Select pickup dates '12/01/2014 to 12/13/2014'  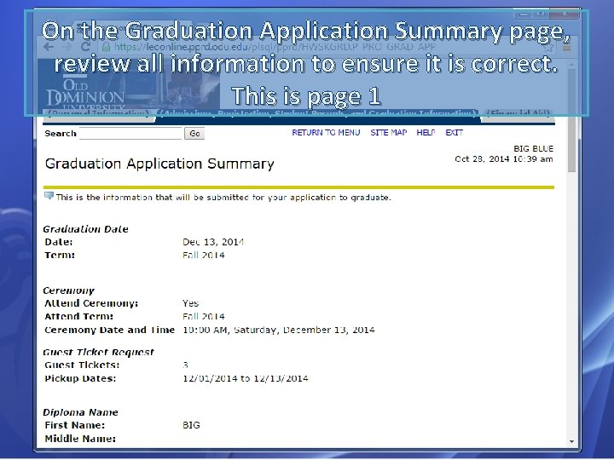pos(246,378)
